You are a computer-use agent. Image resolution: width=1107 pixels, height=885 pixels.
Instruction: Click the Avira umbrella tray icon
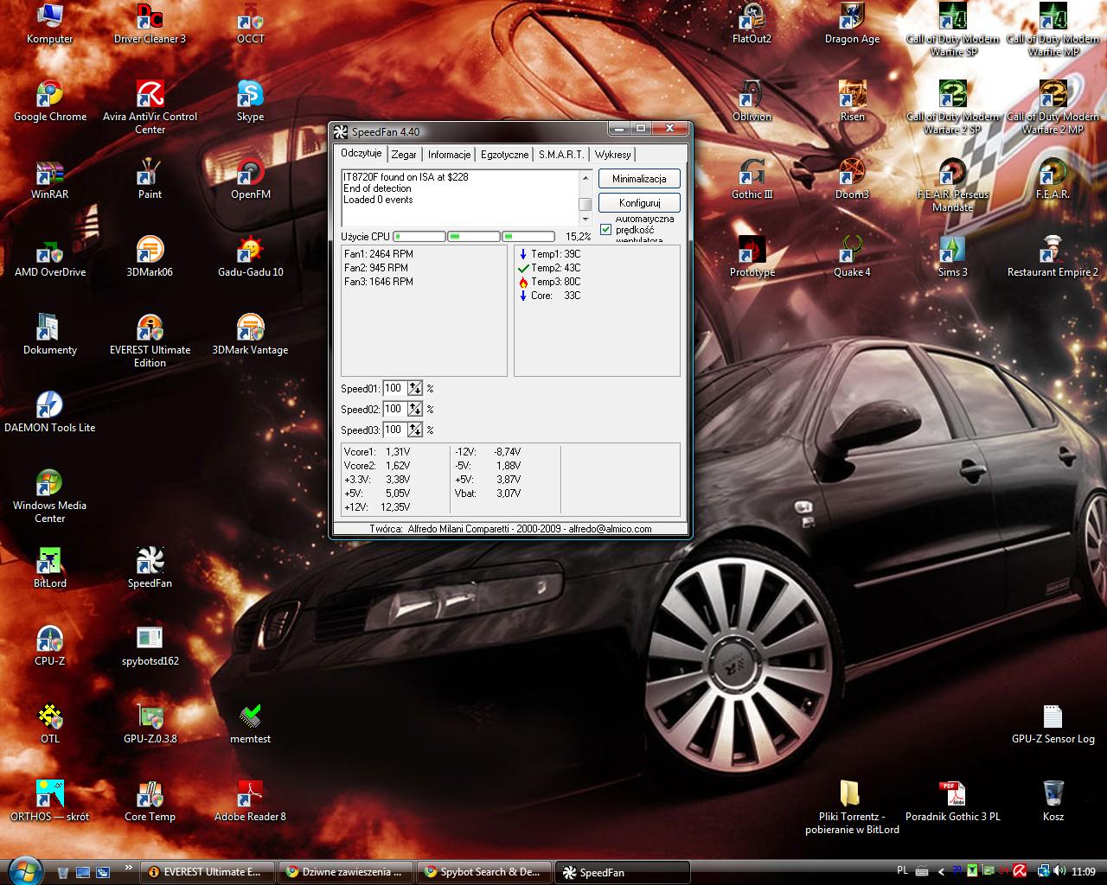coord(1021,871)
